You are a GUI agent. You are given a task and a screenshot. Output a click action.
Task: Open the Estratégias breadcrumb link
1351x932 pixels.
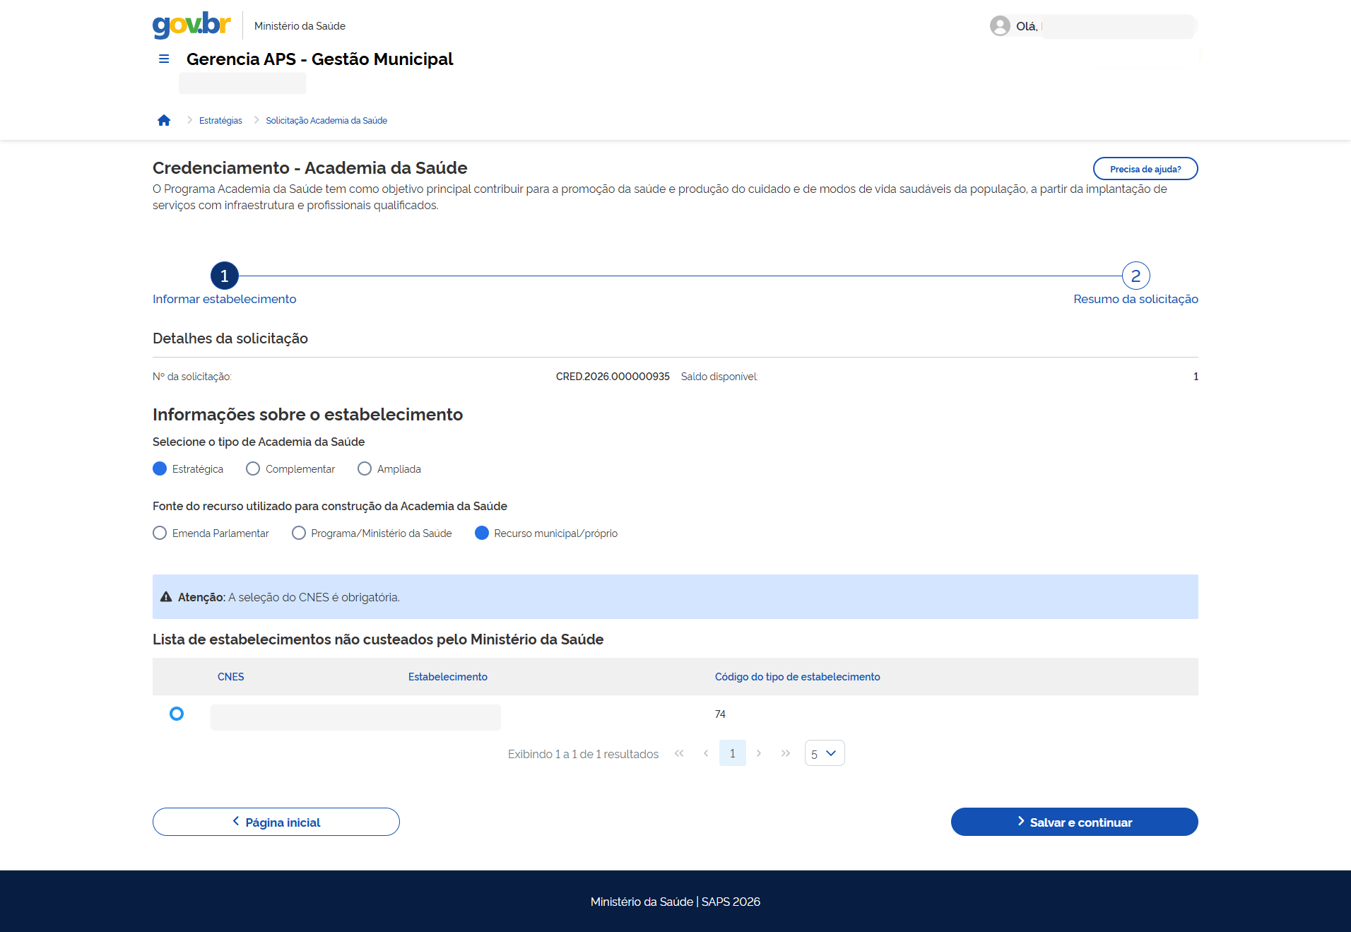(x=220, y=121)
